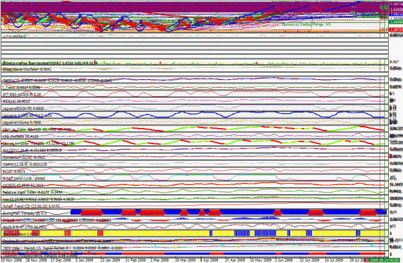
Task: Click the 23 Jan 2009 date on time axis
Action: click(110, 260)
